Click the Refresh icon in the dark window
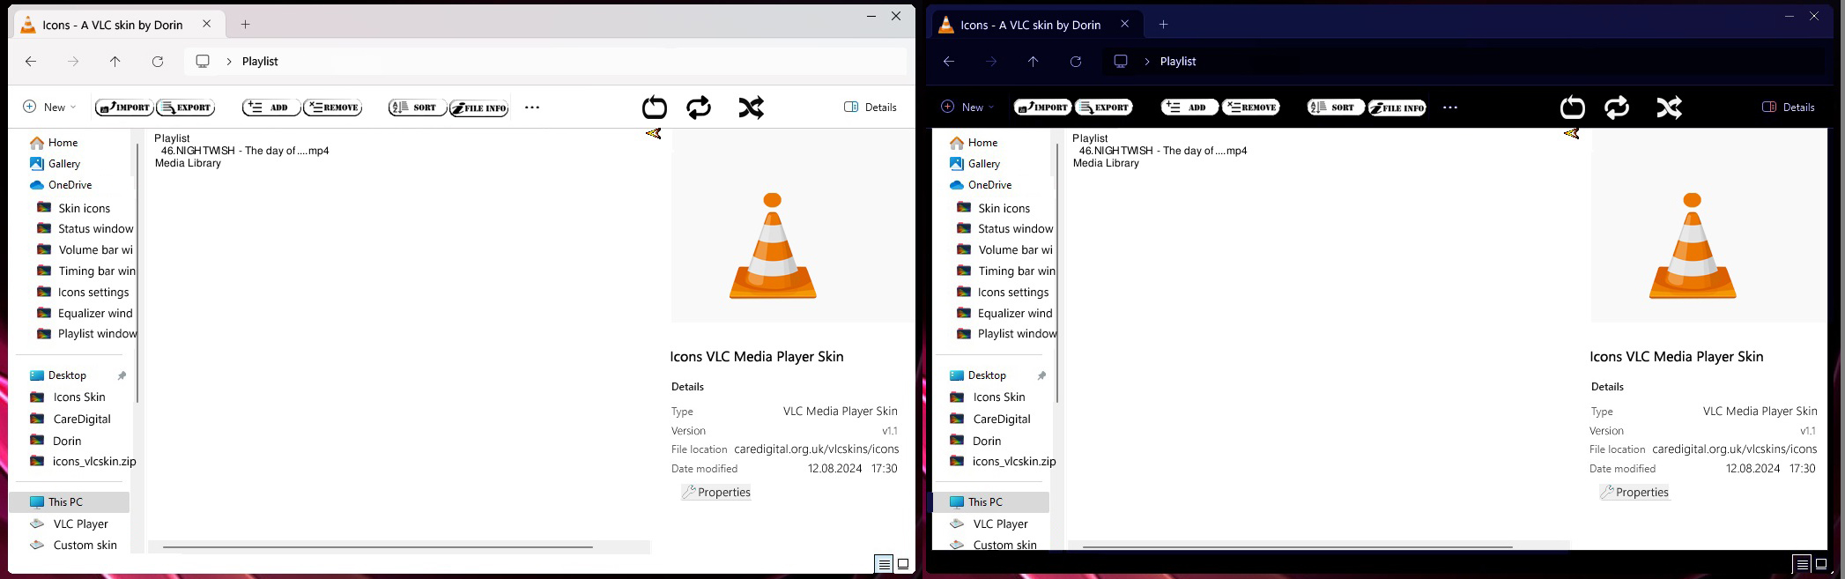The height and width of the screenshot is (579, 1845). (x=1076, y=62)
